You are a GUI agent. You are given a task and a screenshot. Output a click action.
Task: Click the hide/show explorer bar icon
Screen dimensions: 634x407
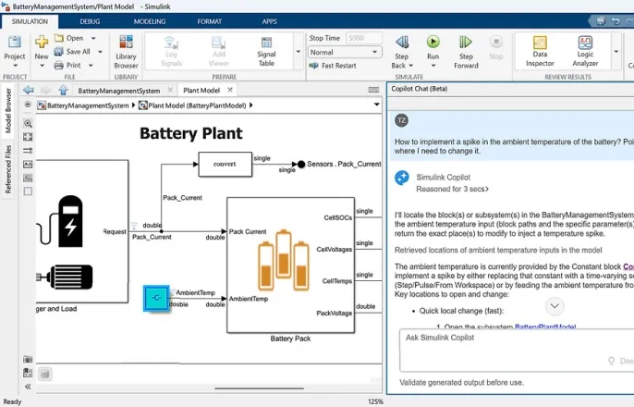click(28, 105)
